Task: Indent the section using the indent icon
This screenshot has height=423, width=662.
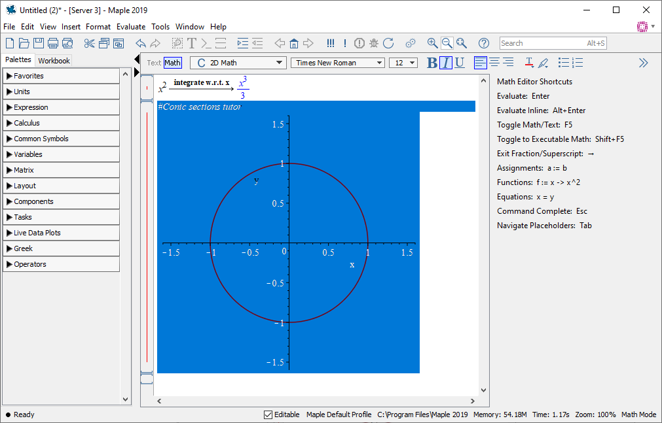Action: [243, 43]
